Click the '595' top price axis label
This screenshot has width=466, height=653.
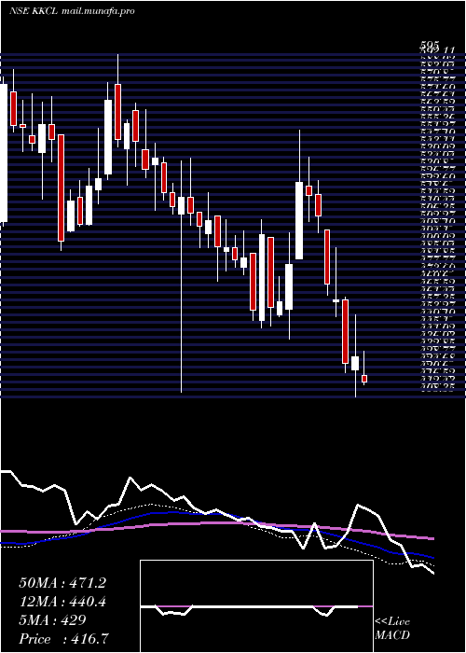point(428,47)
